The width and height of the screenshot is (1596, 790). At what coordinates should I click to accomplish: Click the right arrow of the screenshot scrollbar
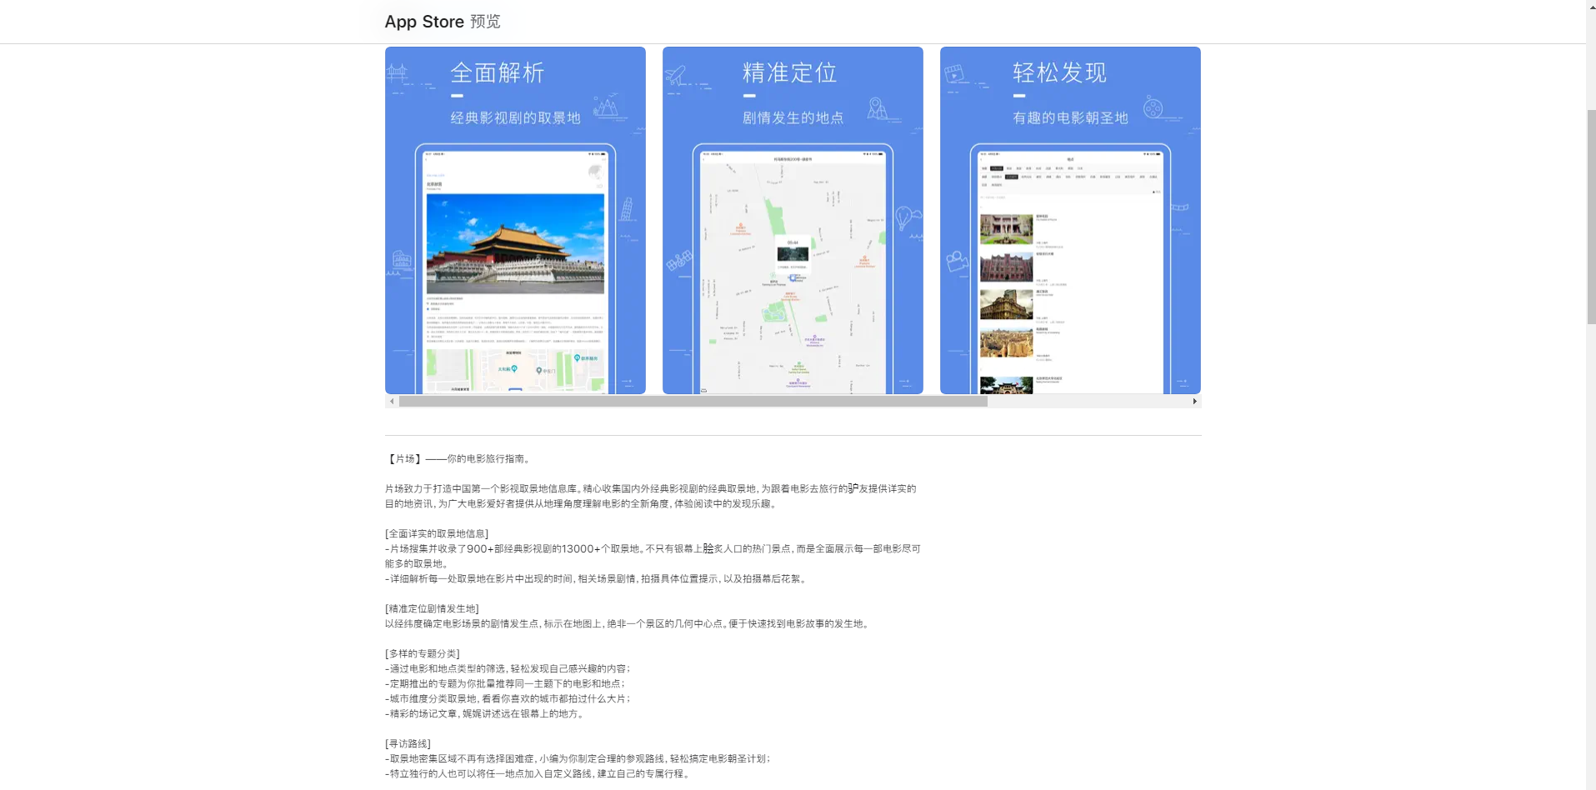(x=1194, y=402)
